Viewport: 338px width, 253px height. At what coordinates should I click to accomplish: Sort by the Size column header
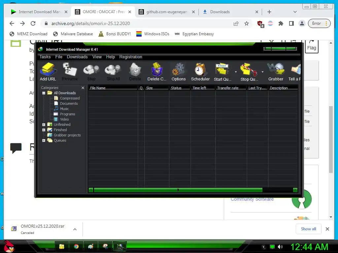[156, 88]
